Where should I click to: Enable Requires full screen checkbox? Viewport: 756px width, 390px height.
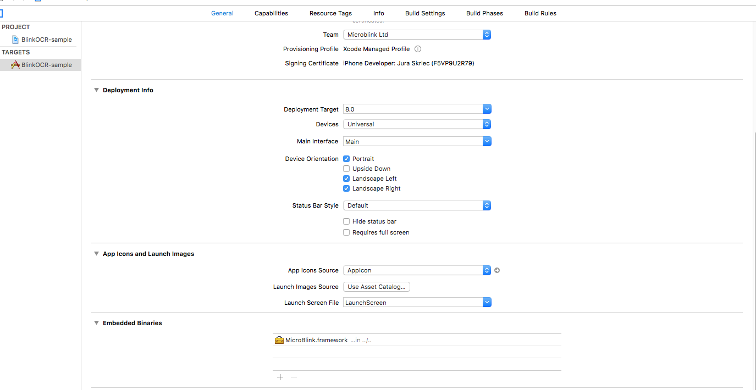pyautogui.click(x=346, y=232)
